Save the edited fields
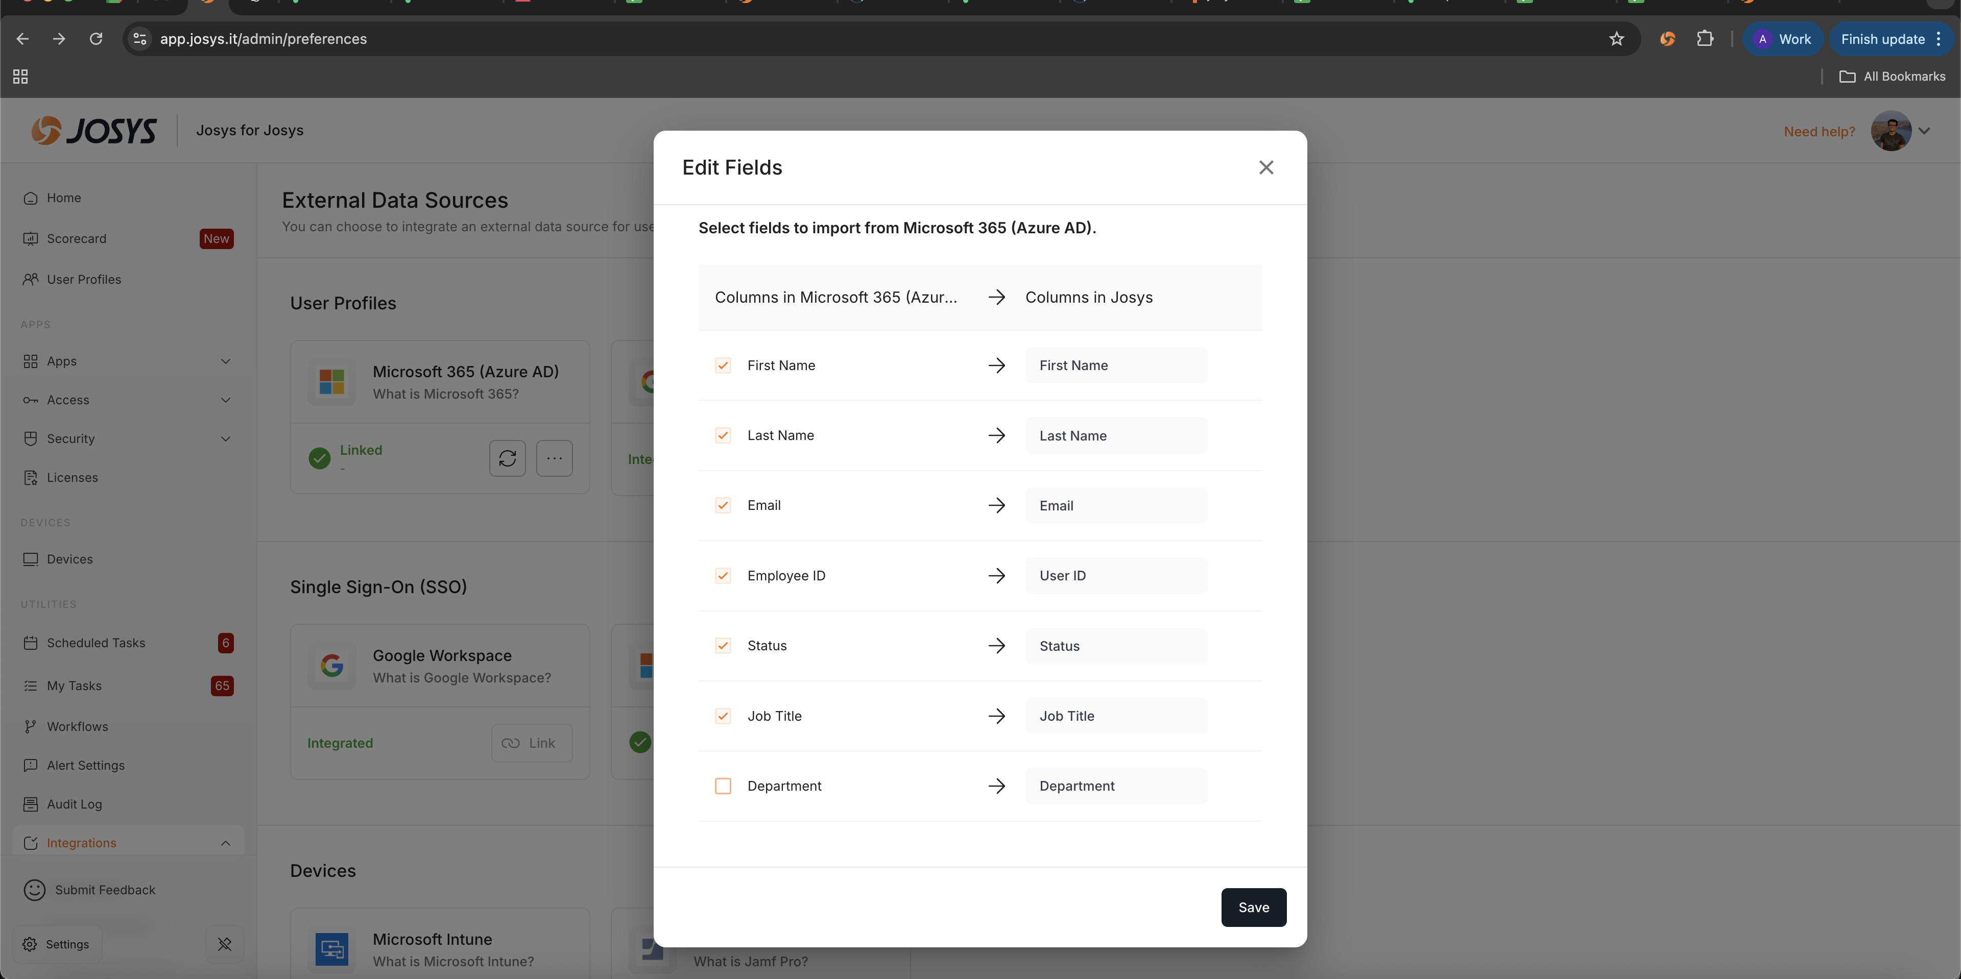Viewport: 1961px width, 979px height. click(1253, 907)
